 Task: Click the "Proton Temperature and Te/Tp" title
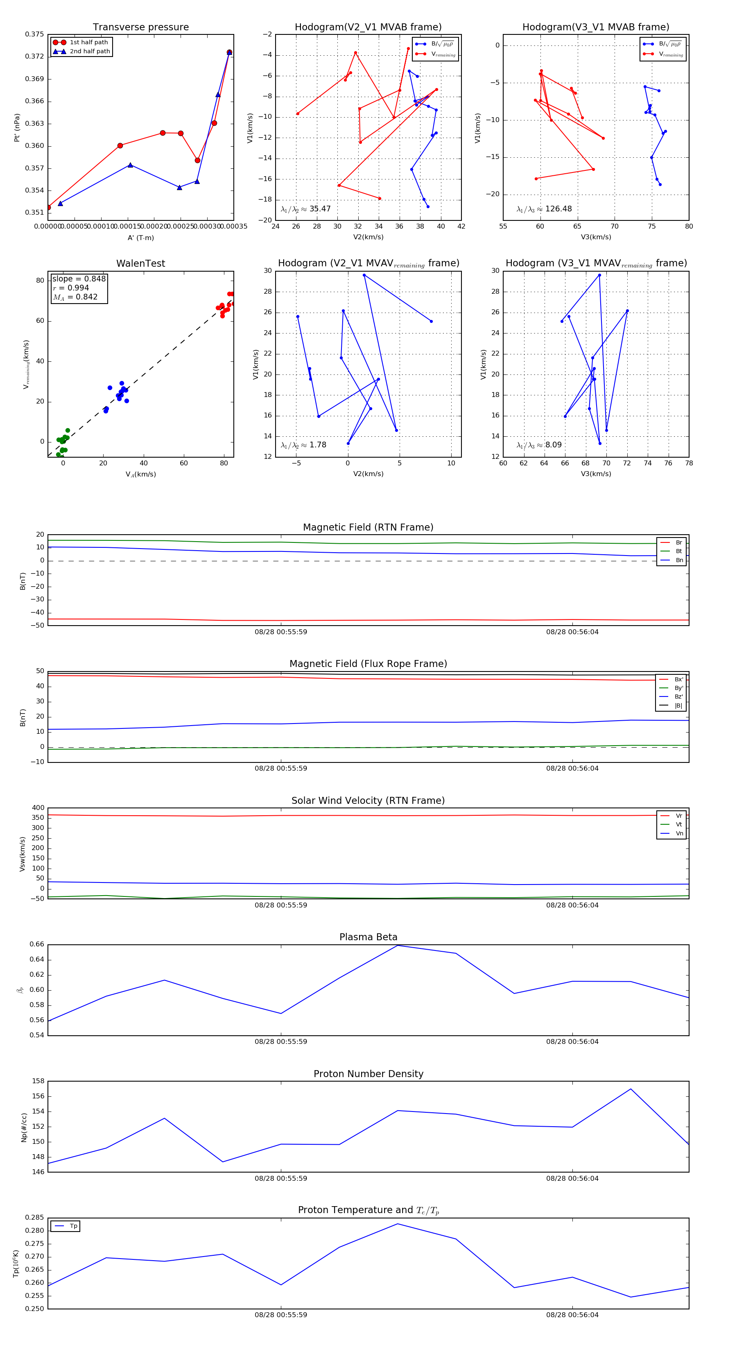[x=368, y=1210]
